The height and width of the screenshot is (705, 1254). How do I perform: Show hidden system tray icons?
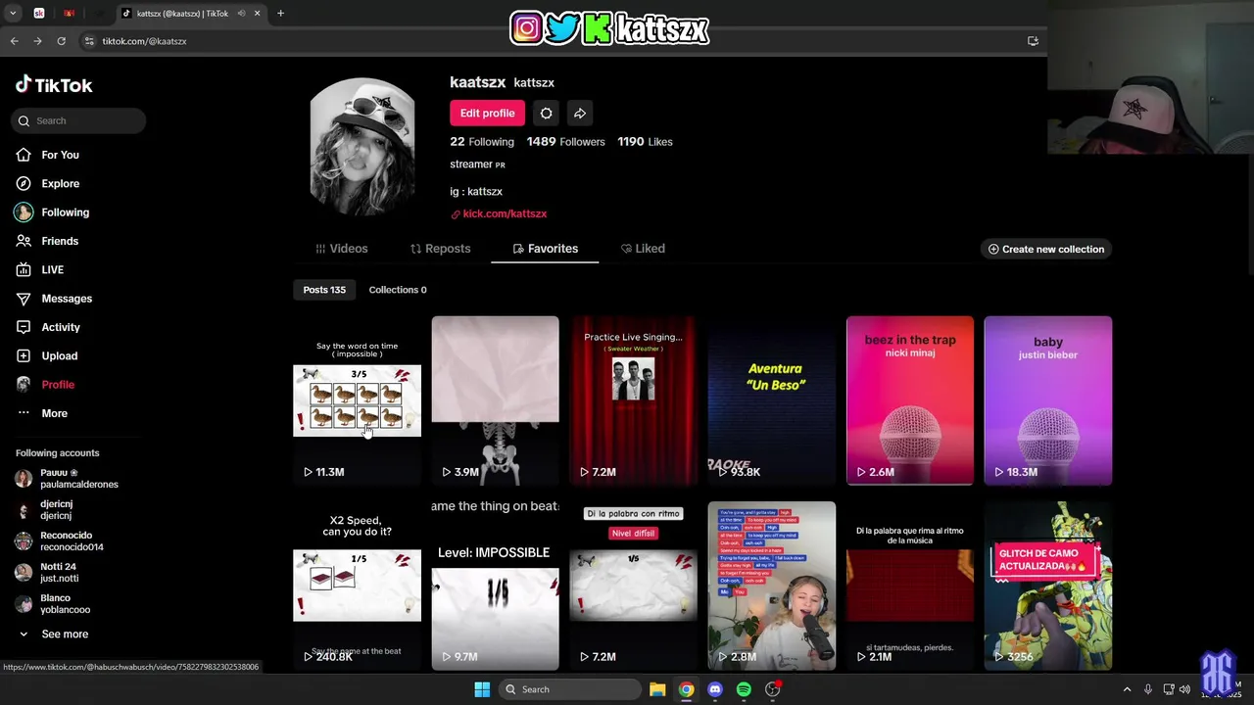1127,689
